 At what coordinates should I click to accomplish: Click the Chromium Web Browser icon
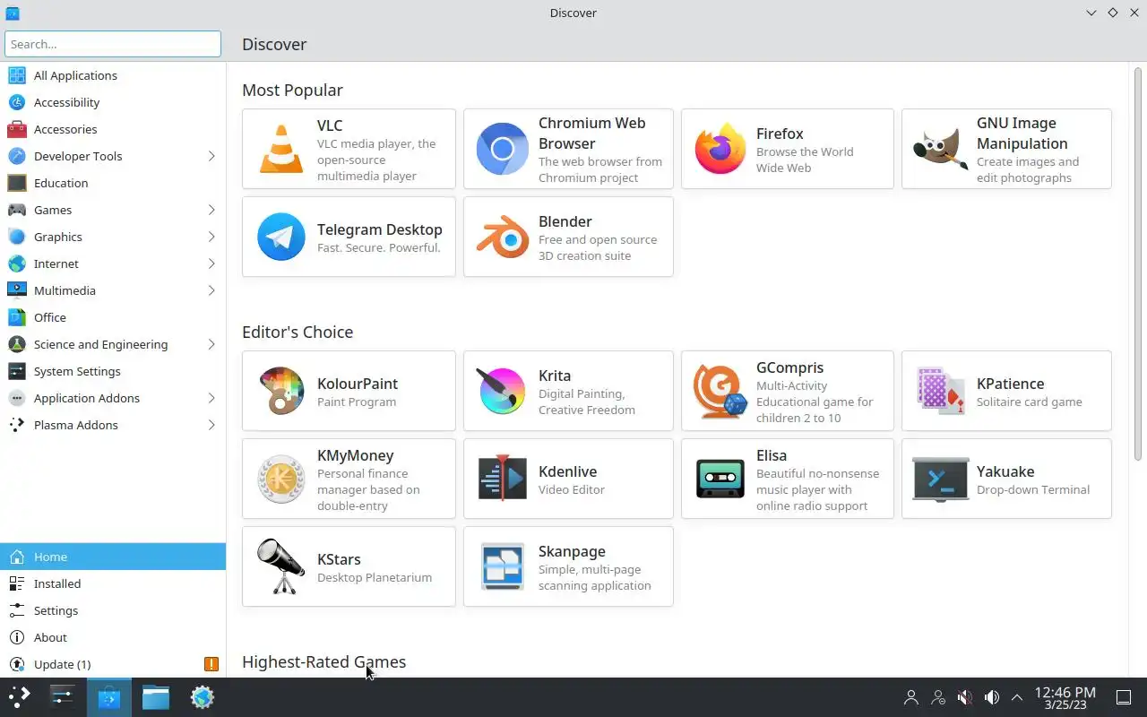pyautogui.click(x=502, y=149)
